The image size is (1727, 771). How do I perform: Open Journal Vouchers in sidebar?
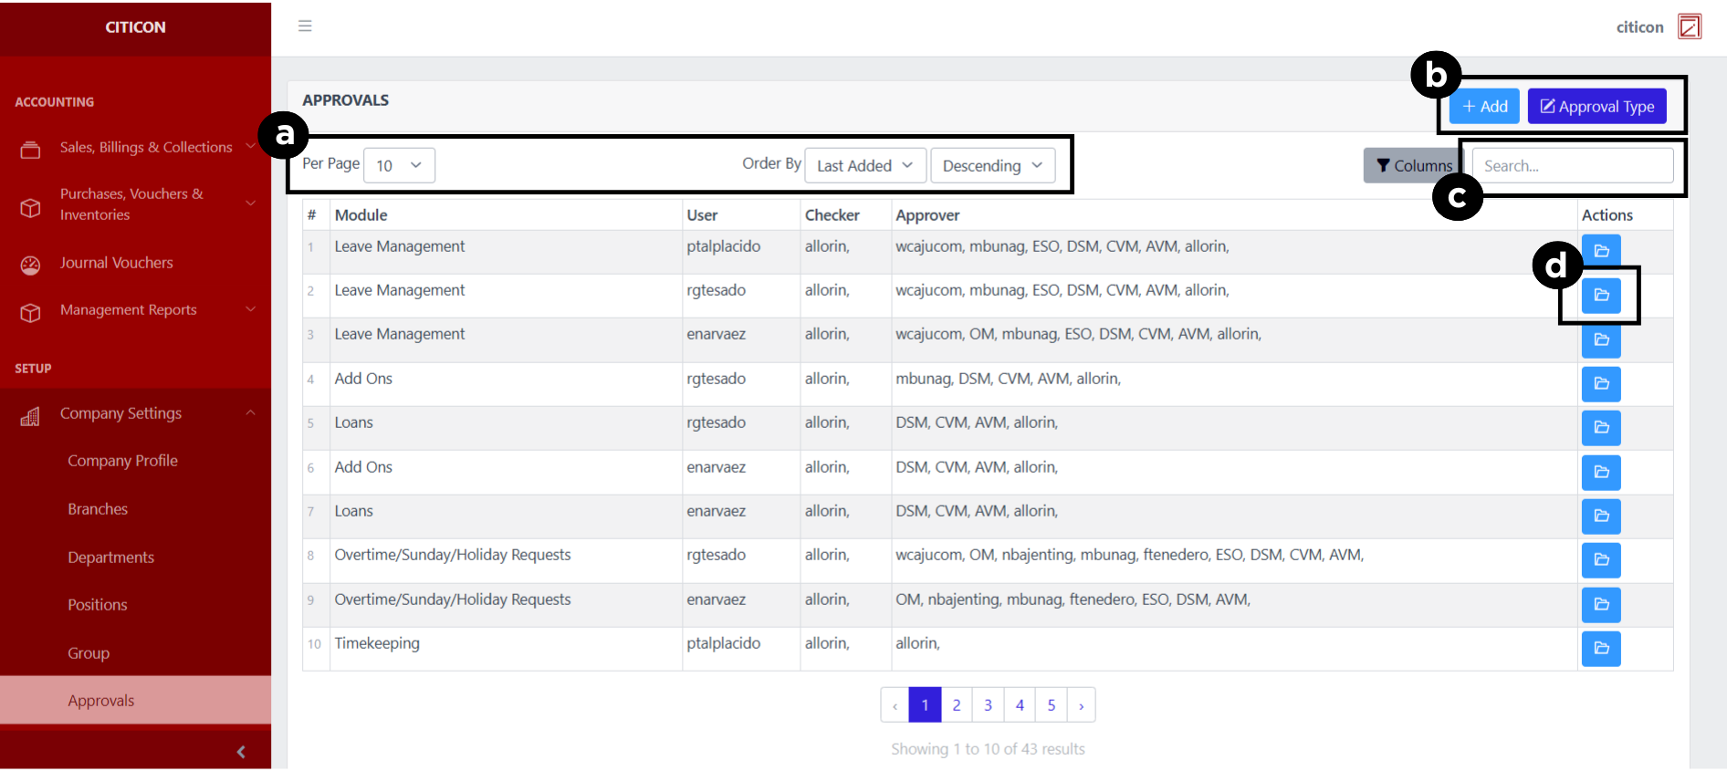(x=116, y=264)
